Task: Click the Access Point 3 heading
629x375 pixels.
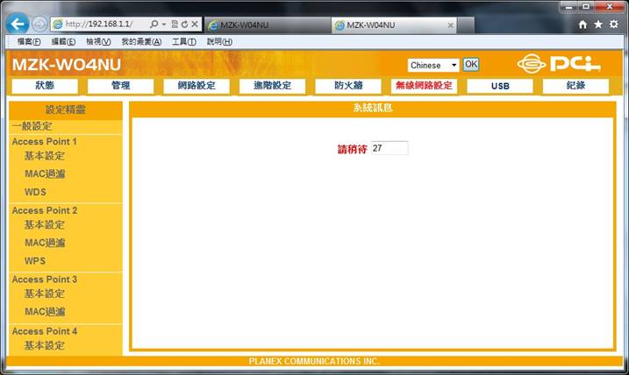Action: point(45,279)
